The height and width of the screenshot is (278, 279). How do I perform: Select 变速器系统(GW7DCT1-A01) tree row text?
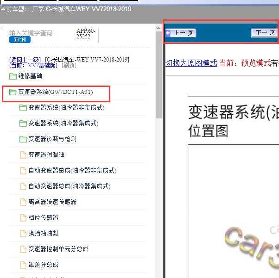[56, 92]
